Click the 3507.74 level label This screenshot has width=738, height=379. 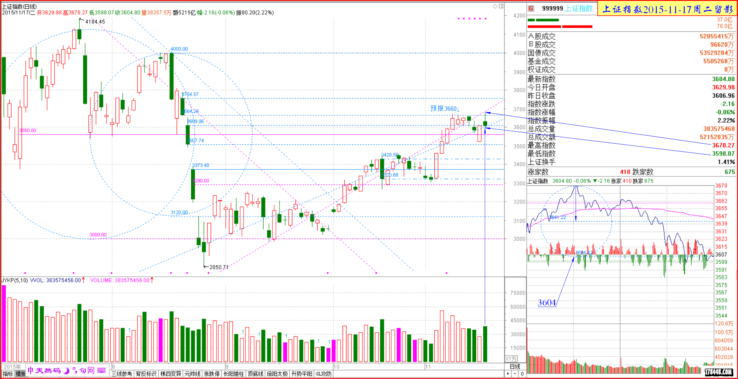(x=195, y=141)
